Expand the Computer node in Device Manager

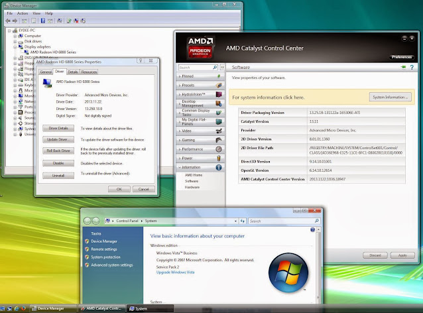tap(15, 36)
